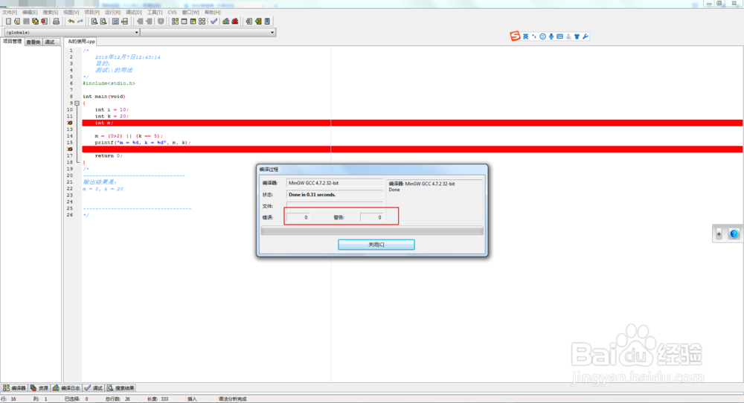The height and width of the screenshot is (403, 744).
Task: Open the 运行[R] menu
Action: 112,13
